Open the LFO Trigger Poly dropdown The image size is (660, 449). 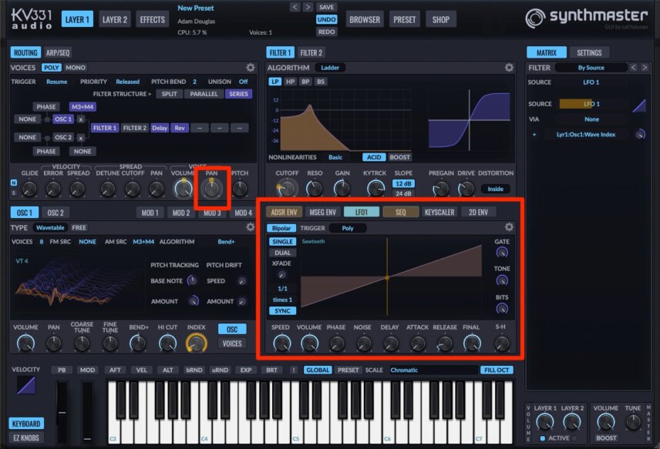click(348, 228)
